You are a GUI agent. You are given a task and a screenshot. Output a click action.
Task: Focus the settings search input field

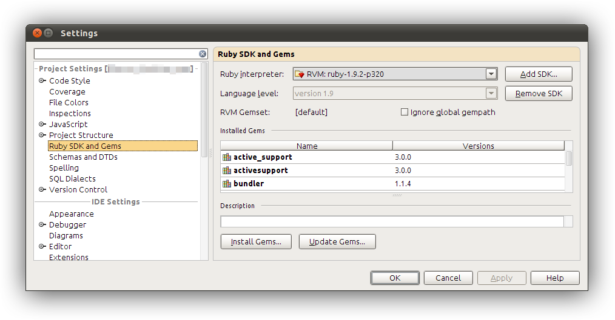point(115,54)
